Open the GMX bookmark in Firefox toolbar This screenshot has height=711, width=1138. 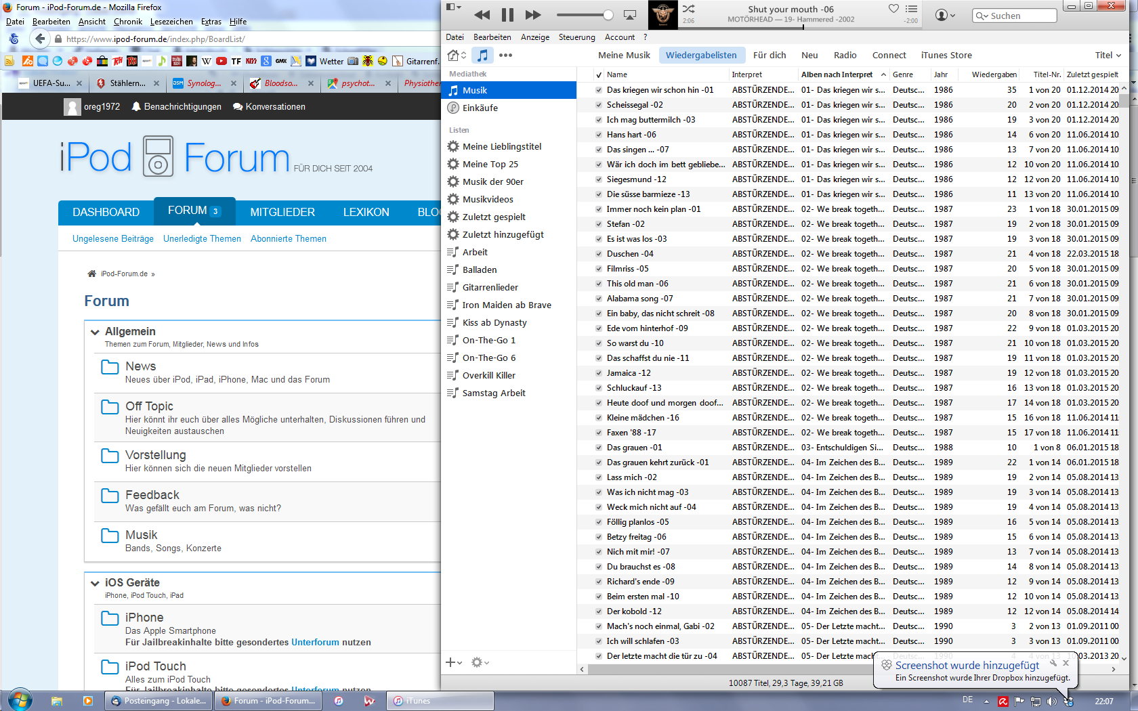point(280,61)
